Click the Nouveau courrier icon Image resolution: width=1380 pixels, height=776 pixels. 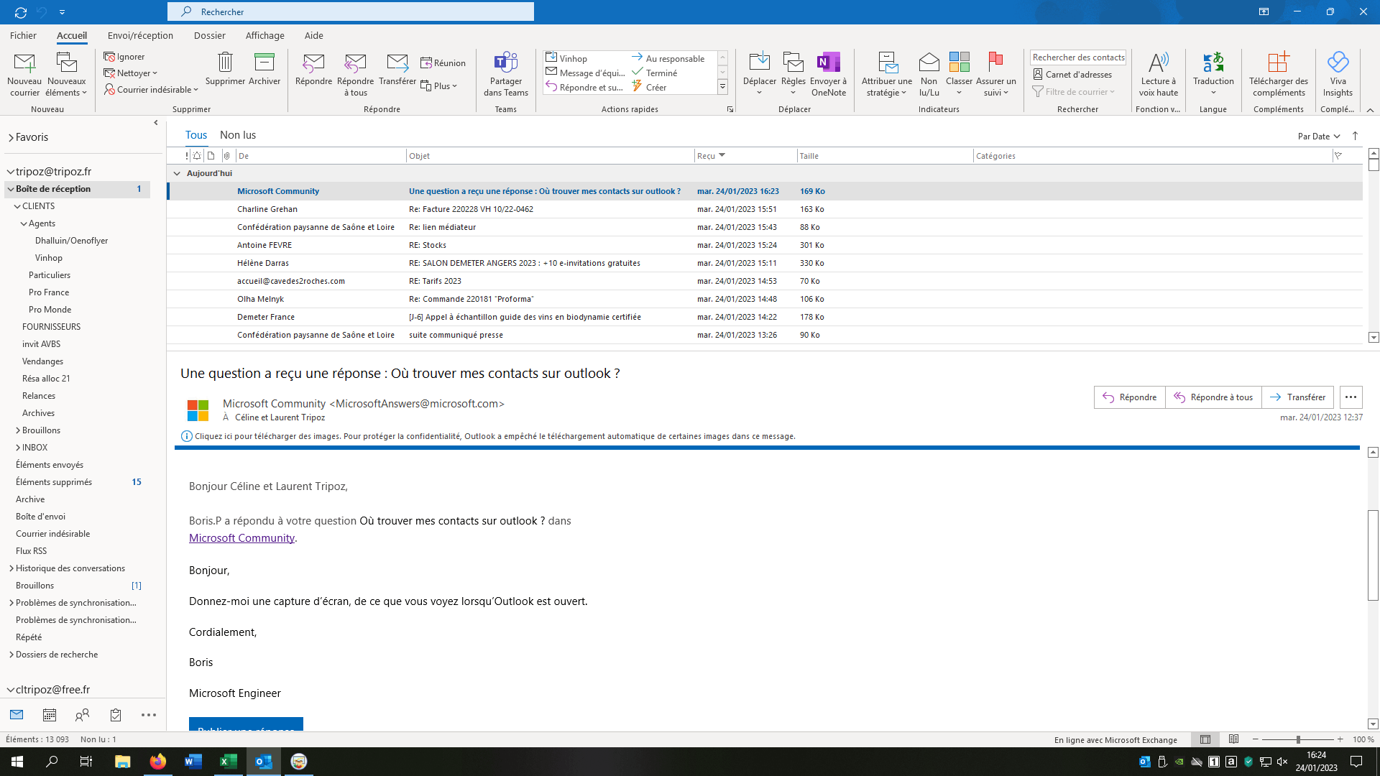pyautogui.click(x=24, y=63)
